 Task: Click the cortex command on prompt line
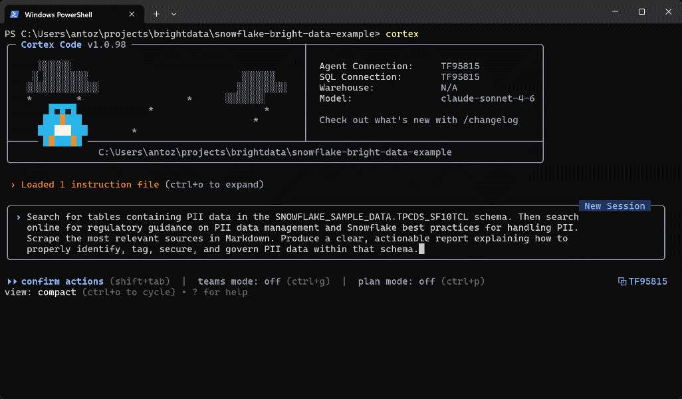402,34
